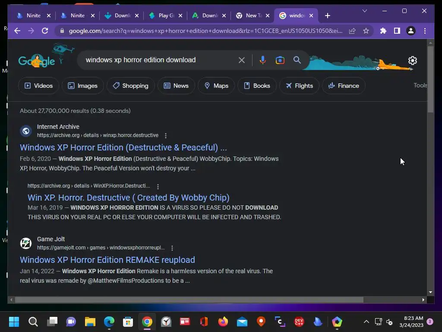Screen dimensions: 442x332
Task: Open the Chrome profile avatar
Action: click(411, 31)
